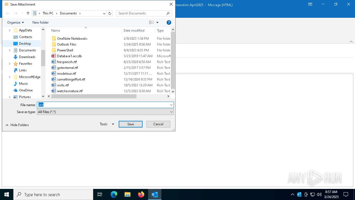Select the Outlook Files folder

(x=67, y=44)
